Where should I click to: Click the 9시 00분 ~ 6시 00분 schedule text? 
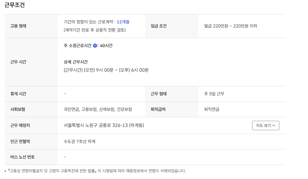click(106, 70)
